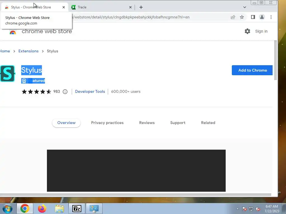Click the Action Center flag icon
This screenshot has height=214, width=286.
point(244,209)
